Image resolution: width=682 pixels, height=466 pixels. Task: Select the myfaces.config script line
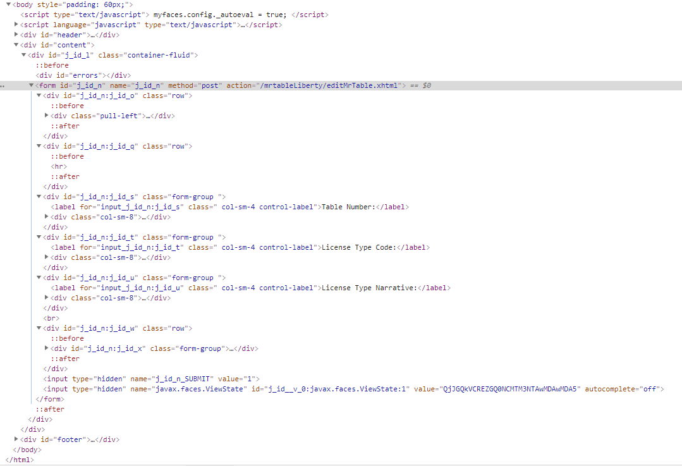[174, 15]
